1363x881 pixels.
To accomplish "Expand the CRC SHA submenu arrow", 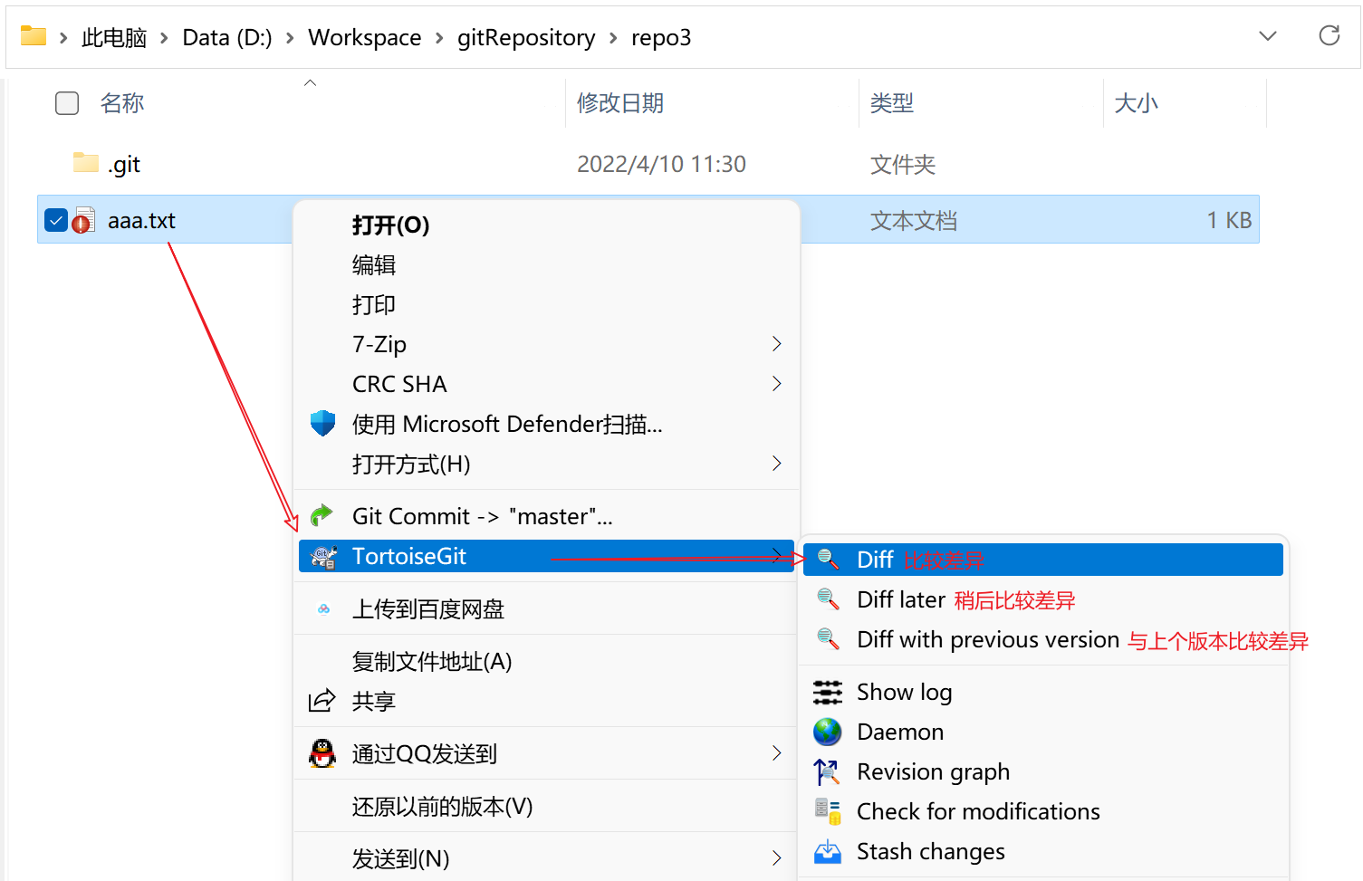I will pyautogui.click(x=776, y=384).
